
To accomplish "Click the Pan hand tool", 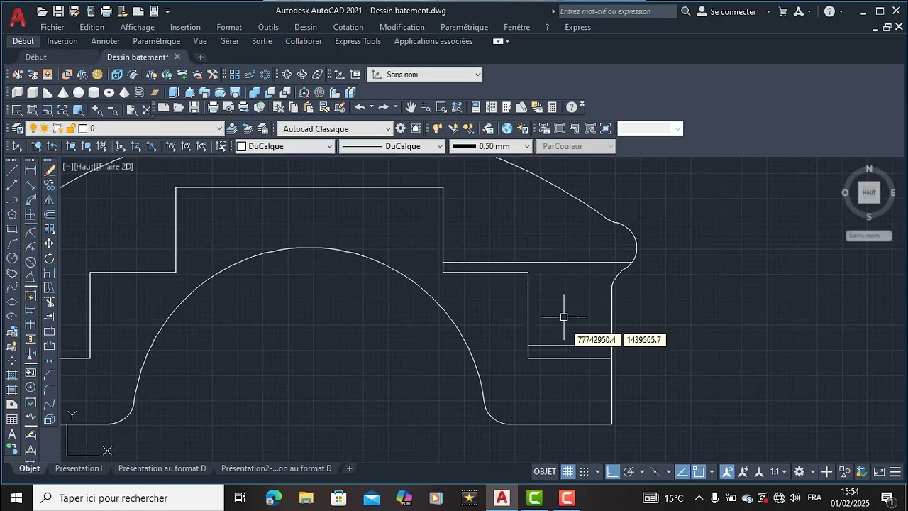I will click(x=410, y=108).
